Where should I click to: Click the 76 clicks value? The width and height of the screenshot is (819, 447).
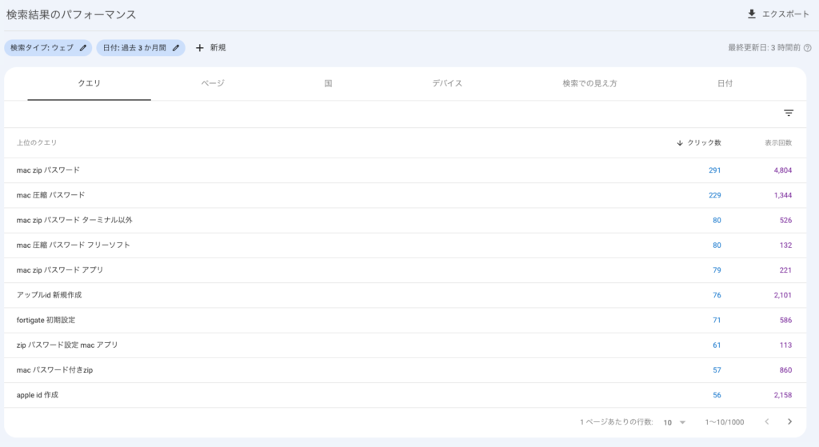click(717, 295)
